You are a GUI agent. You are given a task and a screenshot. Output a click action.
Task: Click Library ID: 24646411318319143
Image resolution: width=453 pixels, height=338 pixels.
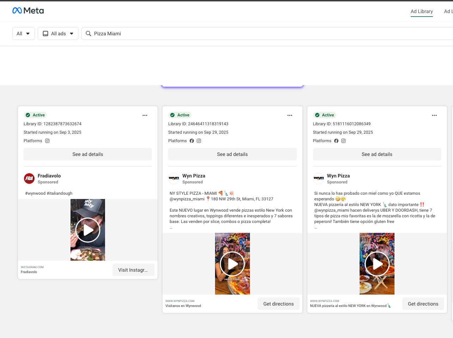click(198, 124)
